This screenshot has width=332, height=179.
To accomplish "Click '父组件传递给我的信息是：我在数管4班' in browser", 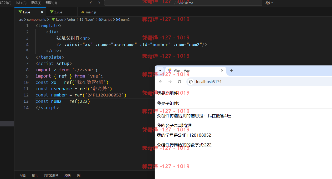I will [x=194, y=116].
